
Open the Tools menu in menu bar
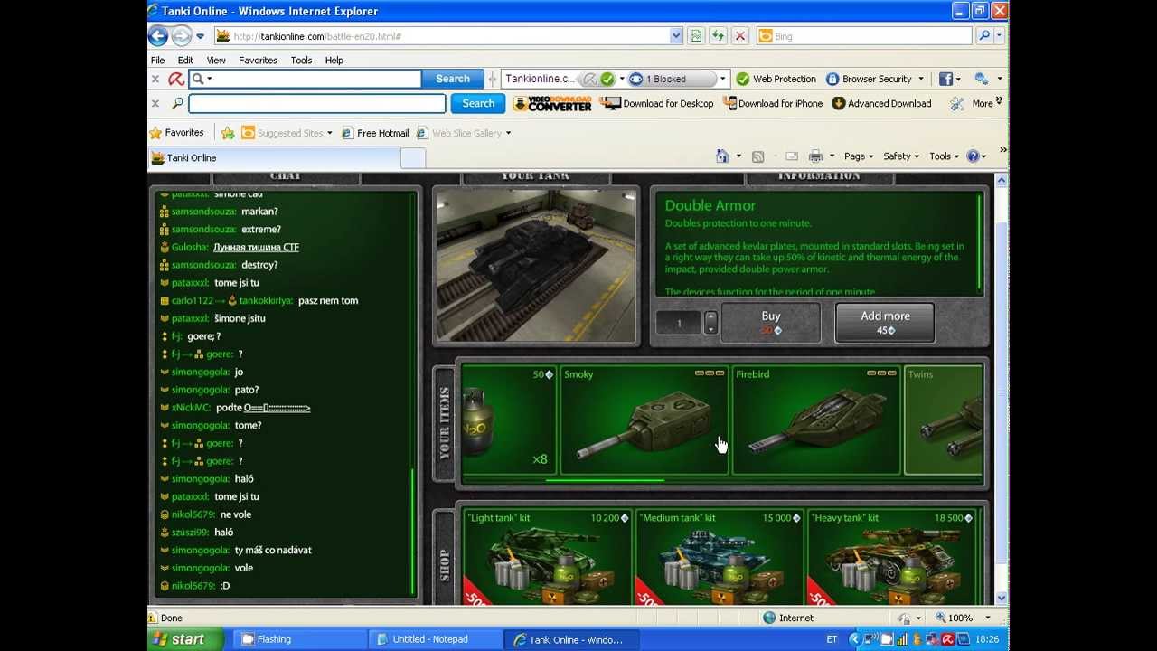[301, 61]
